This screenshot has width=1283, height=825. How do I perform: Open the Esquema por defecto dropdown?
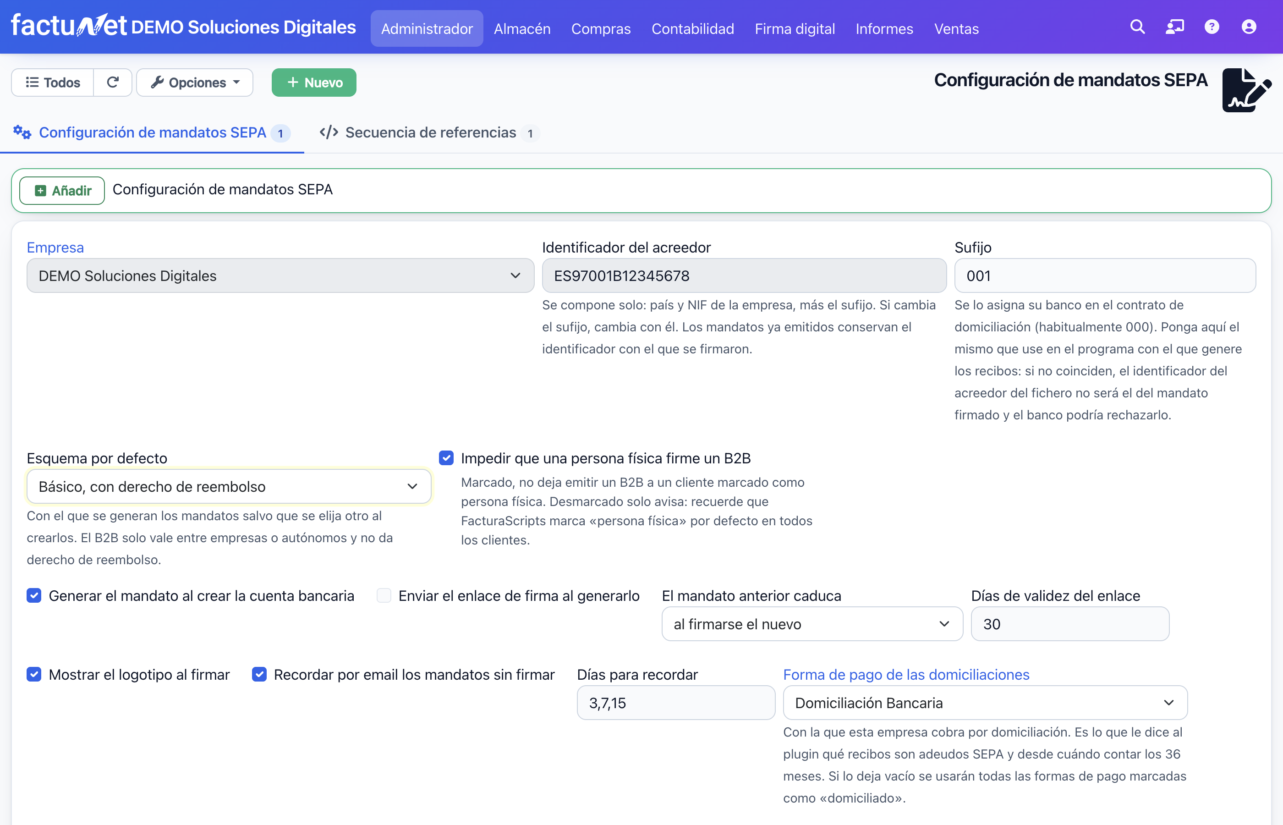[x=229, y=486]
